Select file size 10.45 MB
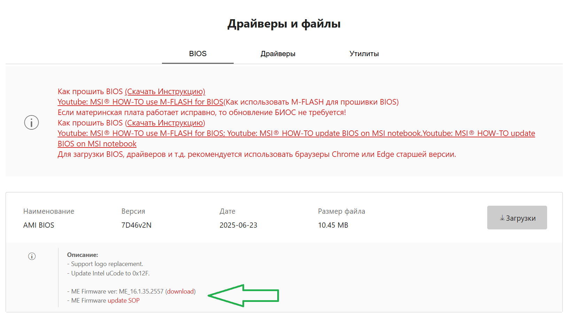The image size is (583, 319). tap(333, 225)
